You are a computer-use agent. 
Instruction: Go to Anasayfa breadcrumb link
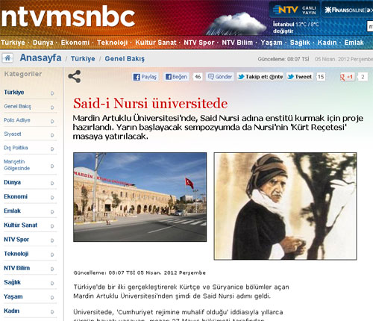40,57
